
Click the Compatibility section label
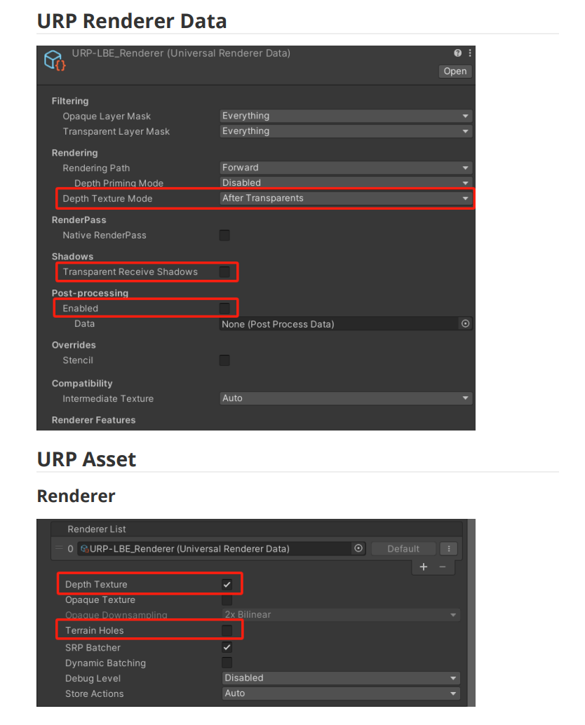click(82, 384)
